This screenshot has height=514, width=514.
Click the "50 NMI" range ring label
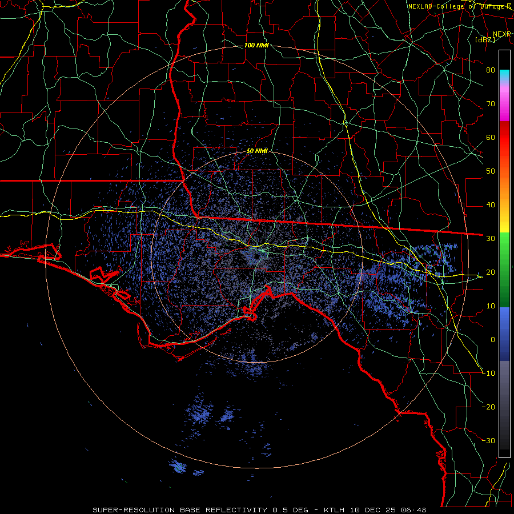[x=257, y=151]
